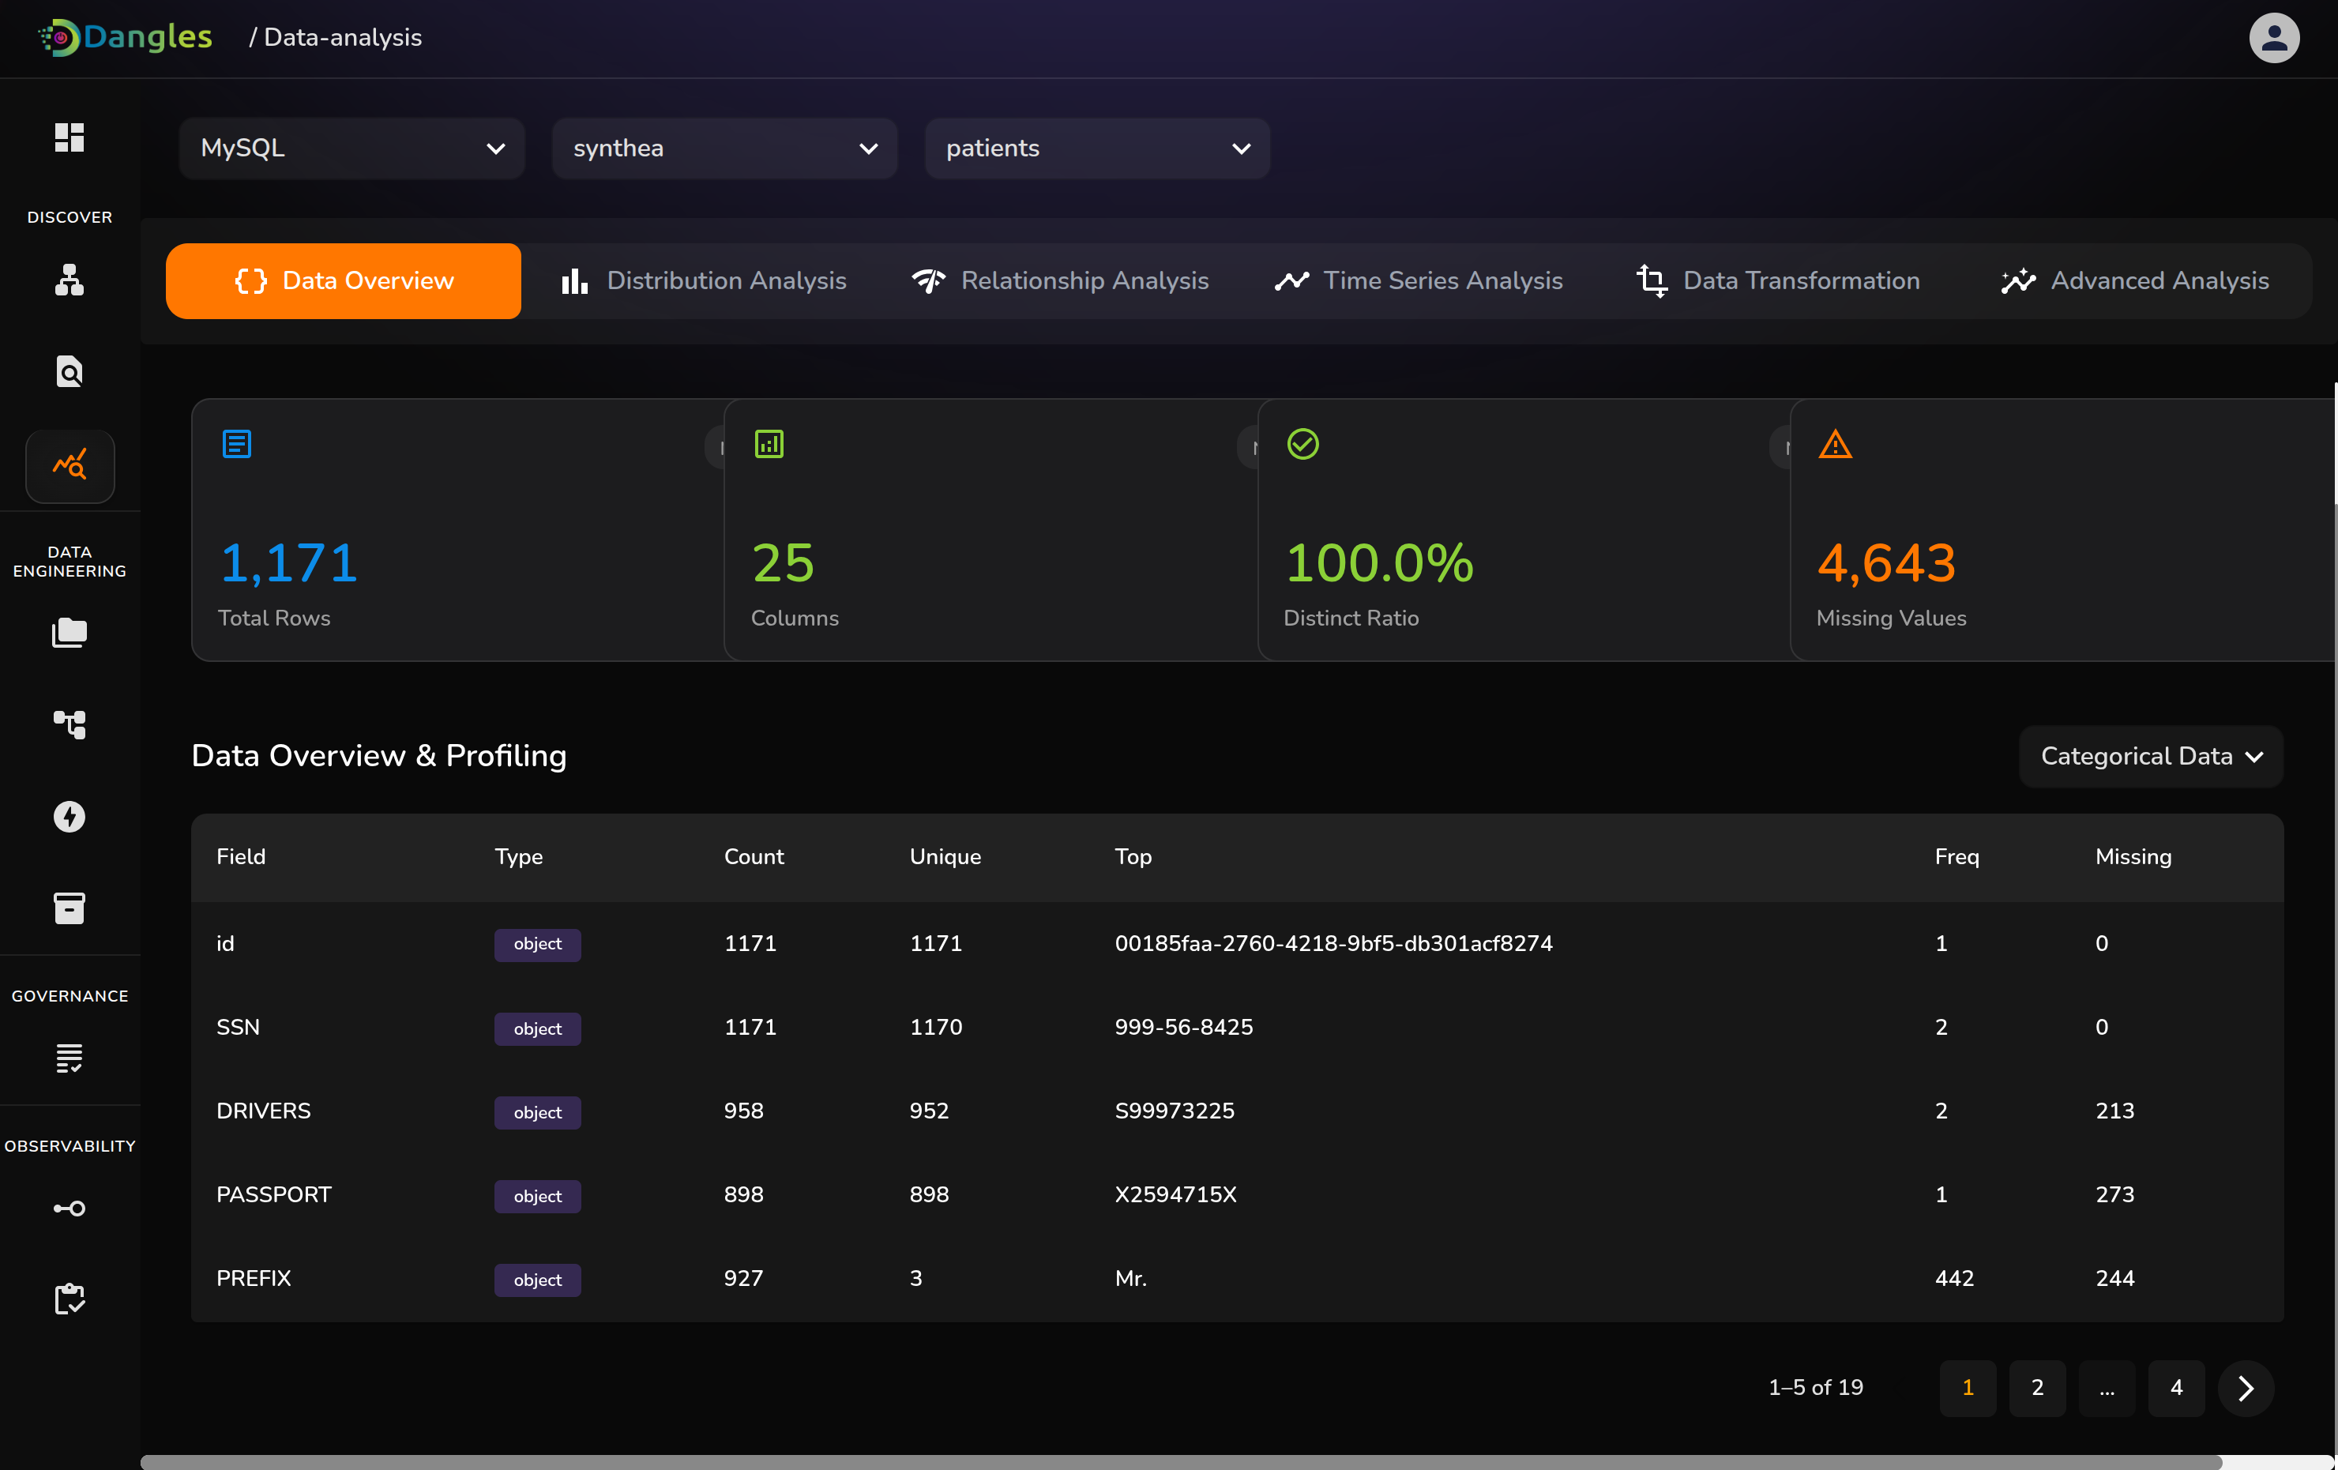Expand the Categorical Data selector
This screenshot has width=2338, height=1470.
(x=2150, y=757)
